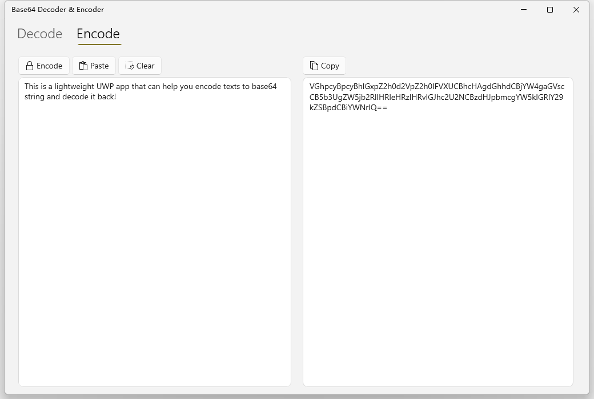Click the 'Base64 Decoder & Encoder' window title

point(58,10)
